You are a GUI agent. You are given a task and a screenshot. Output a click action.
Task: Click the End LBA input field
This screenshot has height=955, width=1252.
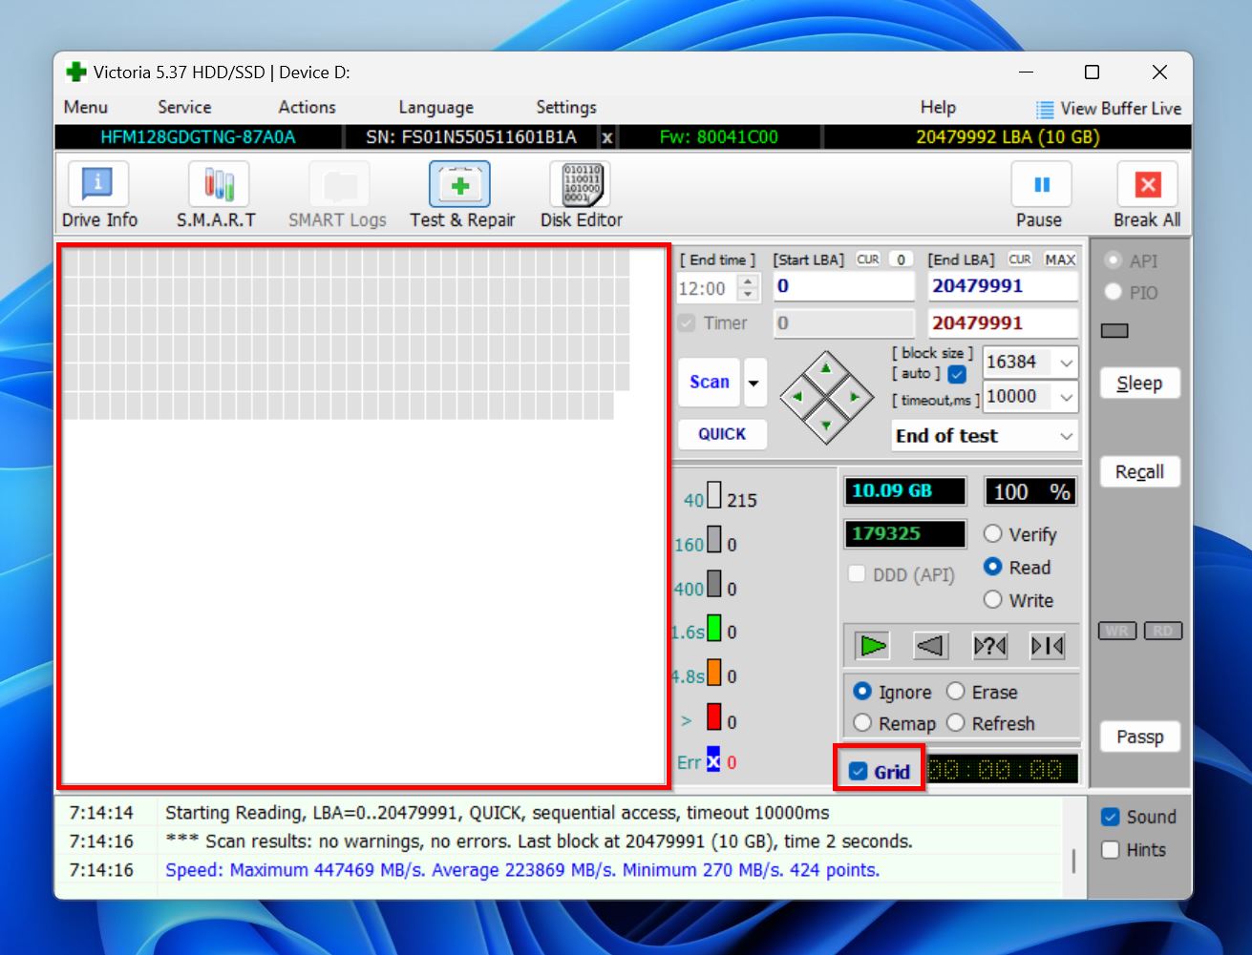(x=1001, y=285)
